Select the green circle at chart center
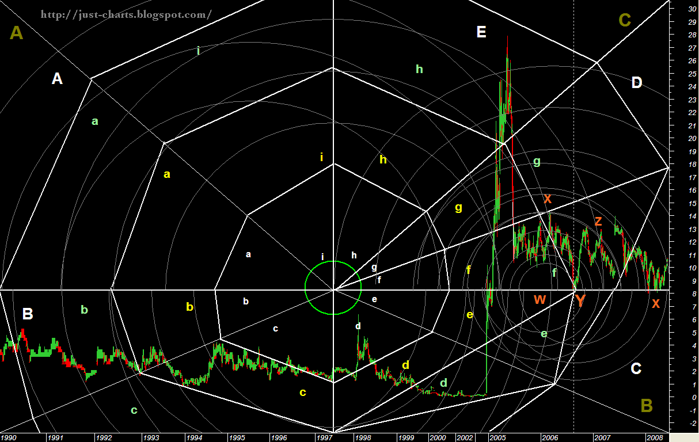Image resolution: width=699 pixels, height=442 pixels. point(333,288)
